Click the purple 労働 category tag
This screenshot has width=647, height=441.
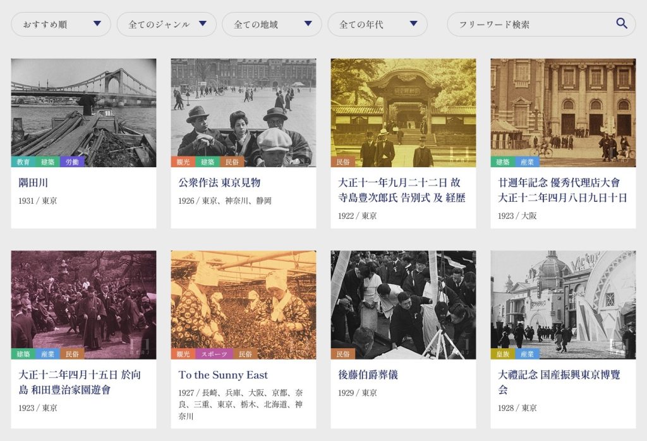pyautogui.click(x=72, y=162)
